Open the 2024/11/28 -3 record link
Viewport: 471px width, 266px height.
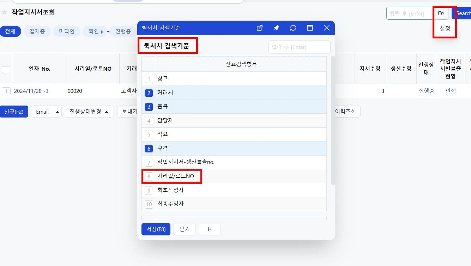[31, 91]
